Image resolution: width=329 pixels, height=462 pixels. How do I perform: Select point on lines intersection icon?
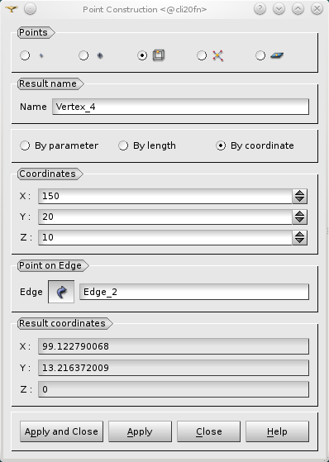point(218,55)
